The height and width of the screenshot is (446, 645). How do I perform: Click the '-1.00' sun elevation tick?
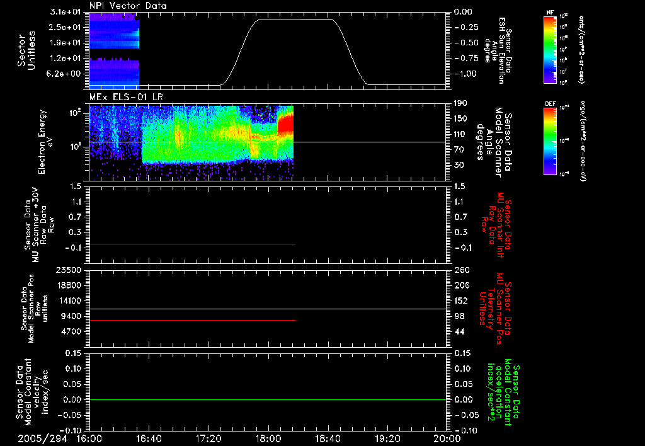(465, 74)
